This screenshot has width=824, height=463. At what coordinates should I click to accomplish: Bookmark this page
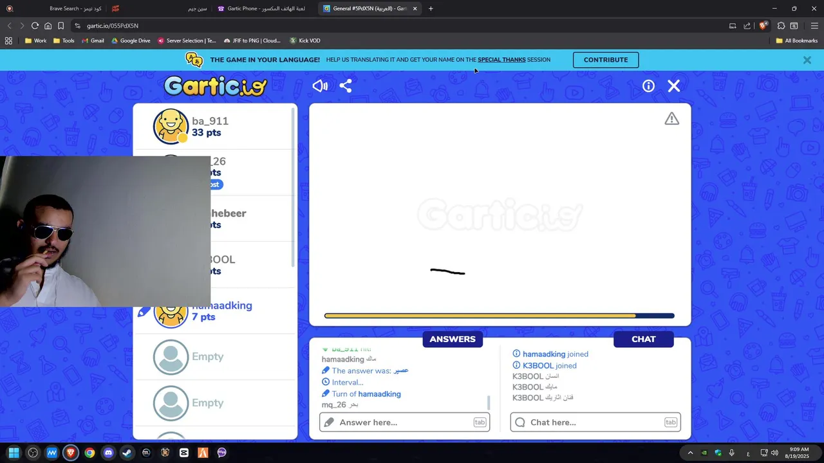click(61, 26)
